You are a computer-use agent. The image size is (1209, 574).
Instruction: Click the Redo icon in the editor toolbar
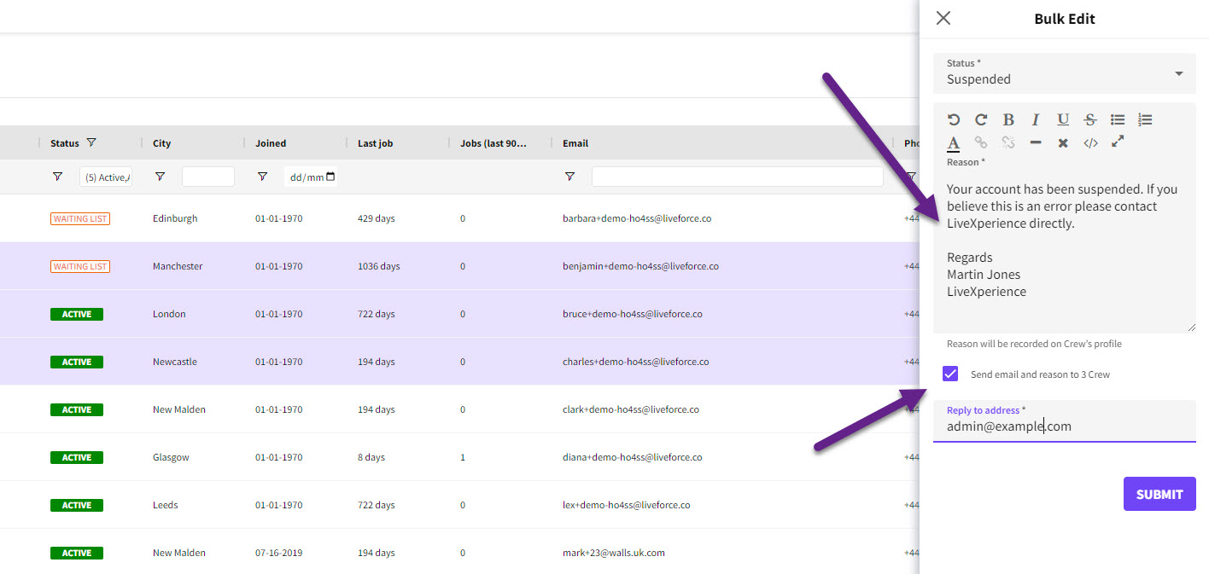pos(981,120)
